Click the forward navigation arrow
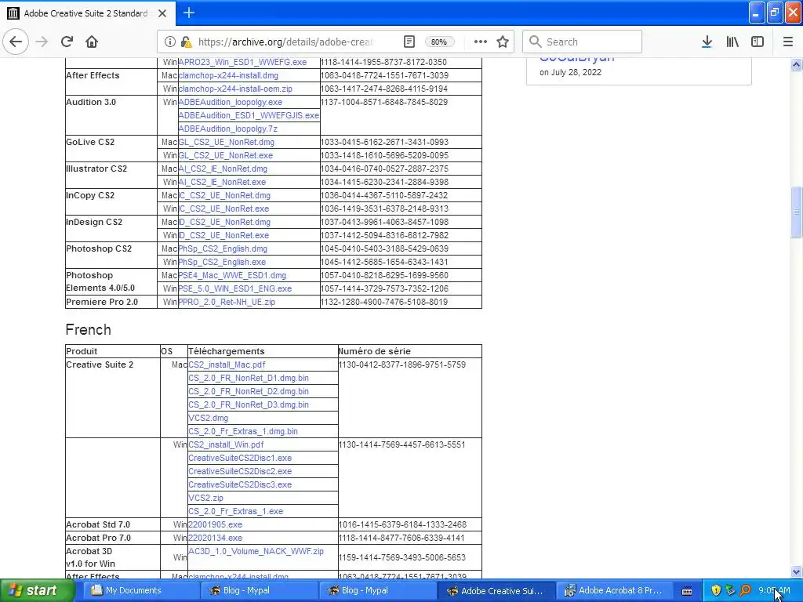Image resolution: width=803 pixels, height=602 pixels. (x=42, y=42)
